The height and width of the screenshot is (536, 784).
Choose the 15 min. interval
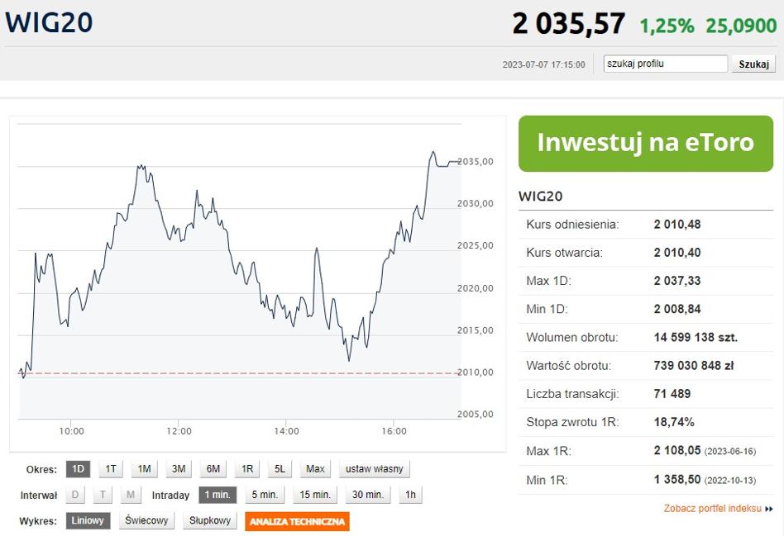pos(315,495)
